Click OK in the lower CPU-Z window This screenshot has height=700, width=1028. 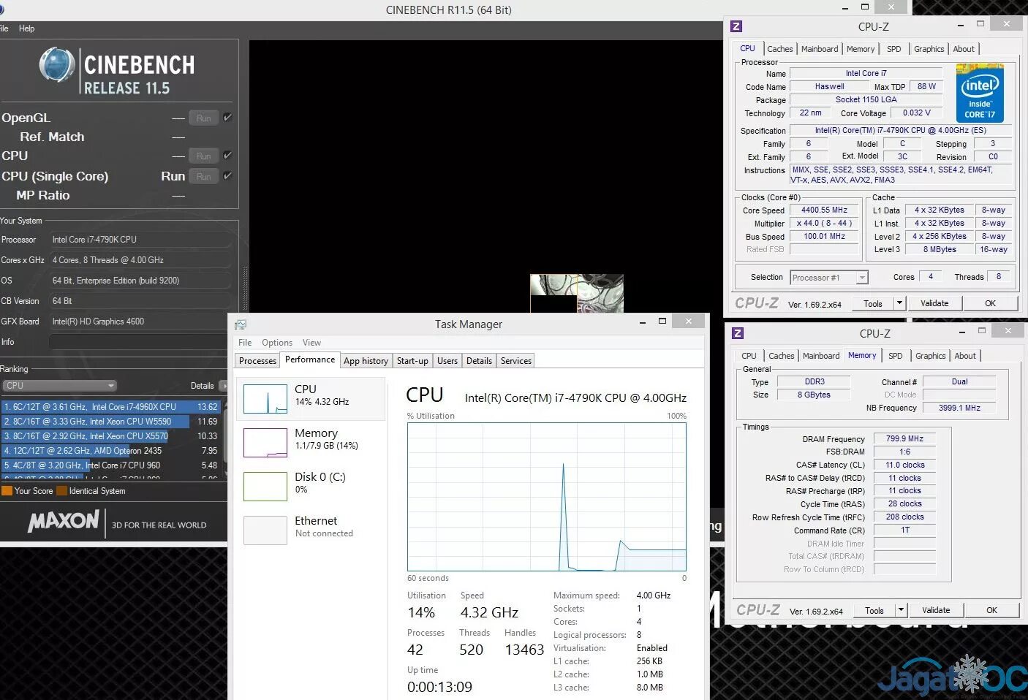click(x=991, y=610)
